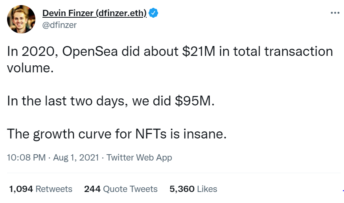
Task: Open the three-dot more options menu
Action: [x=335, y=13]
